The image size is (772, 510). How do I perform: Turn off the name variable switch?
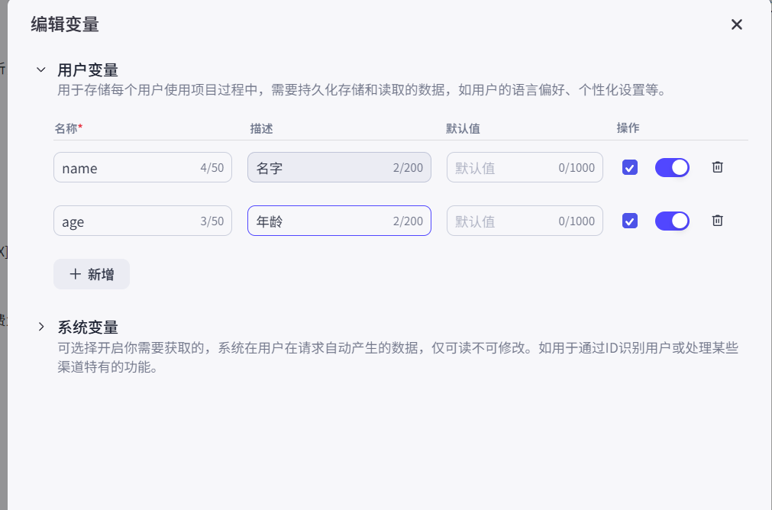pyautogui.click(x=672, y=167)
